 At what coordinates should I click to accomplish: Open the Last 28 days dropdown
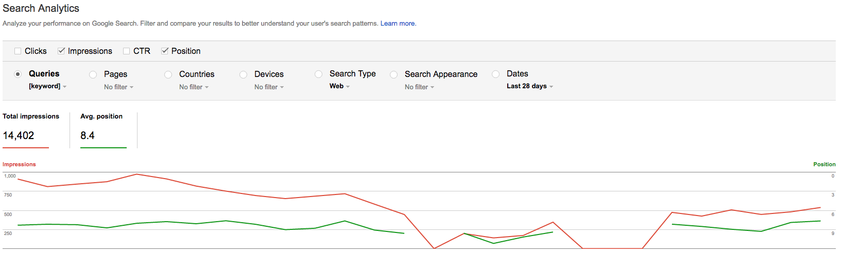click(x=530, y=86)
